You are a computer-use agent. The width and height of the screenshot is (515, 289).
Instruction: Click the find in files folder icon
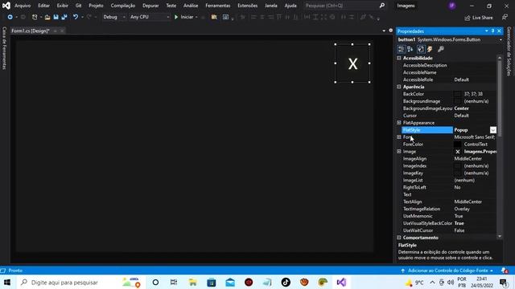(214, 17)
